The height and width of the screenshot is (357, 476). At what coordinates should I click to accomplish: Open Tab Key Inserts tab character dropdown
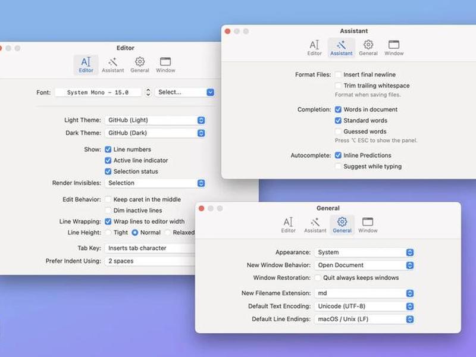[x=150, y=248]
